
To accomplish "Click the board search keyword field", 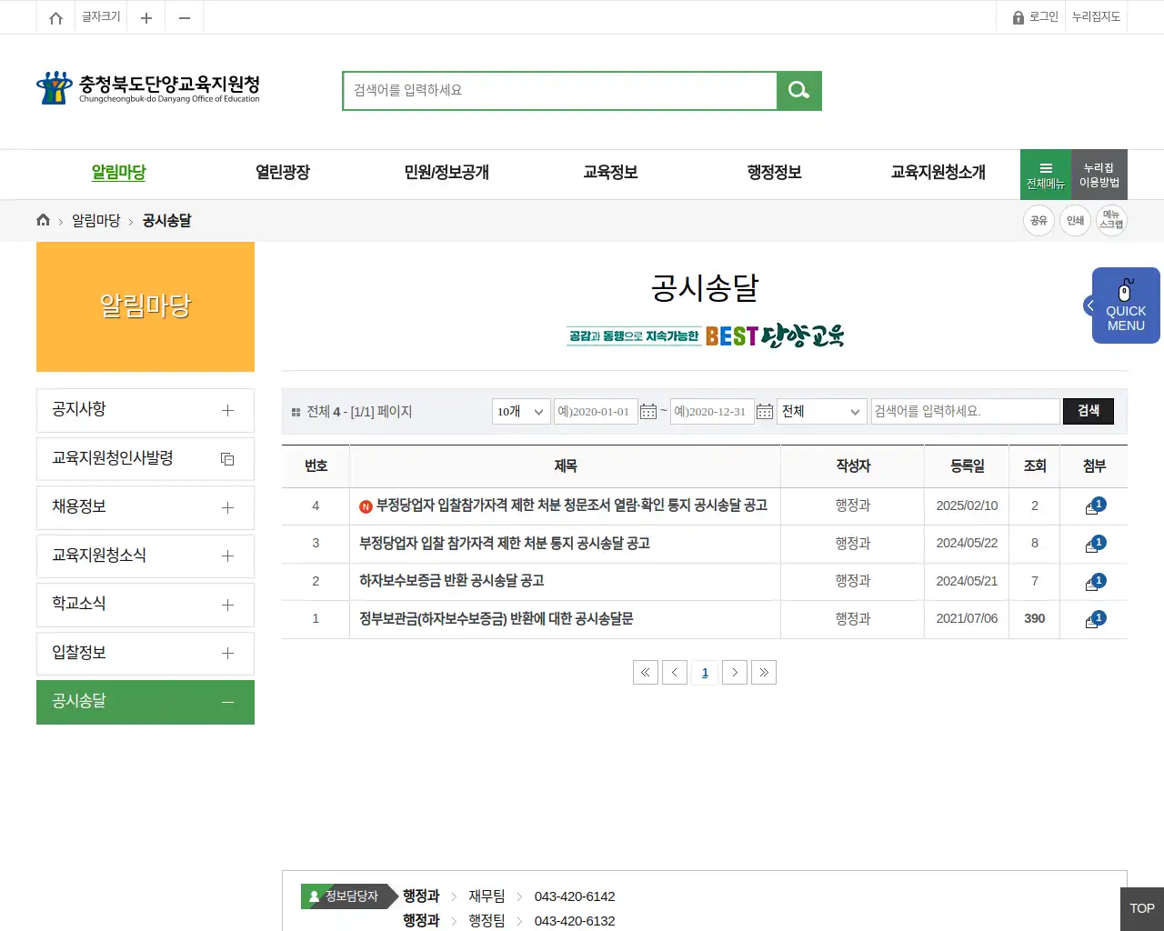I will [966, 412].
